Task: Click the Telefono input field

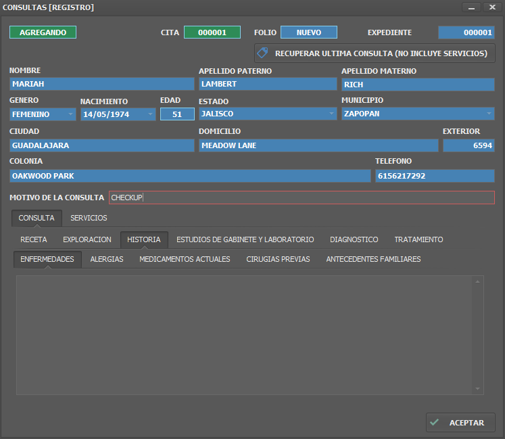Action: click(x=435, y=176)
